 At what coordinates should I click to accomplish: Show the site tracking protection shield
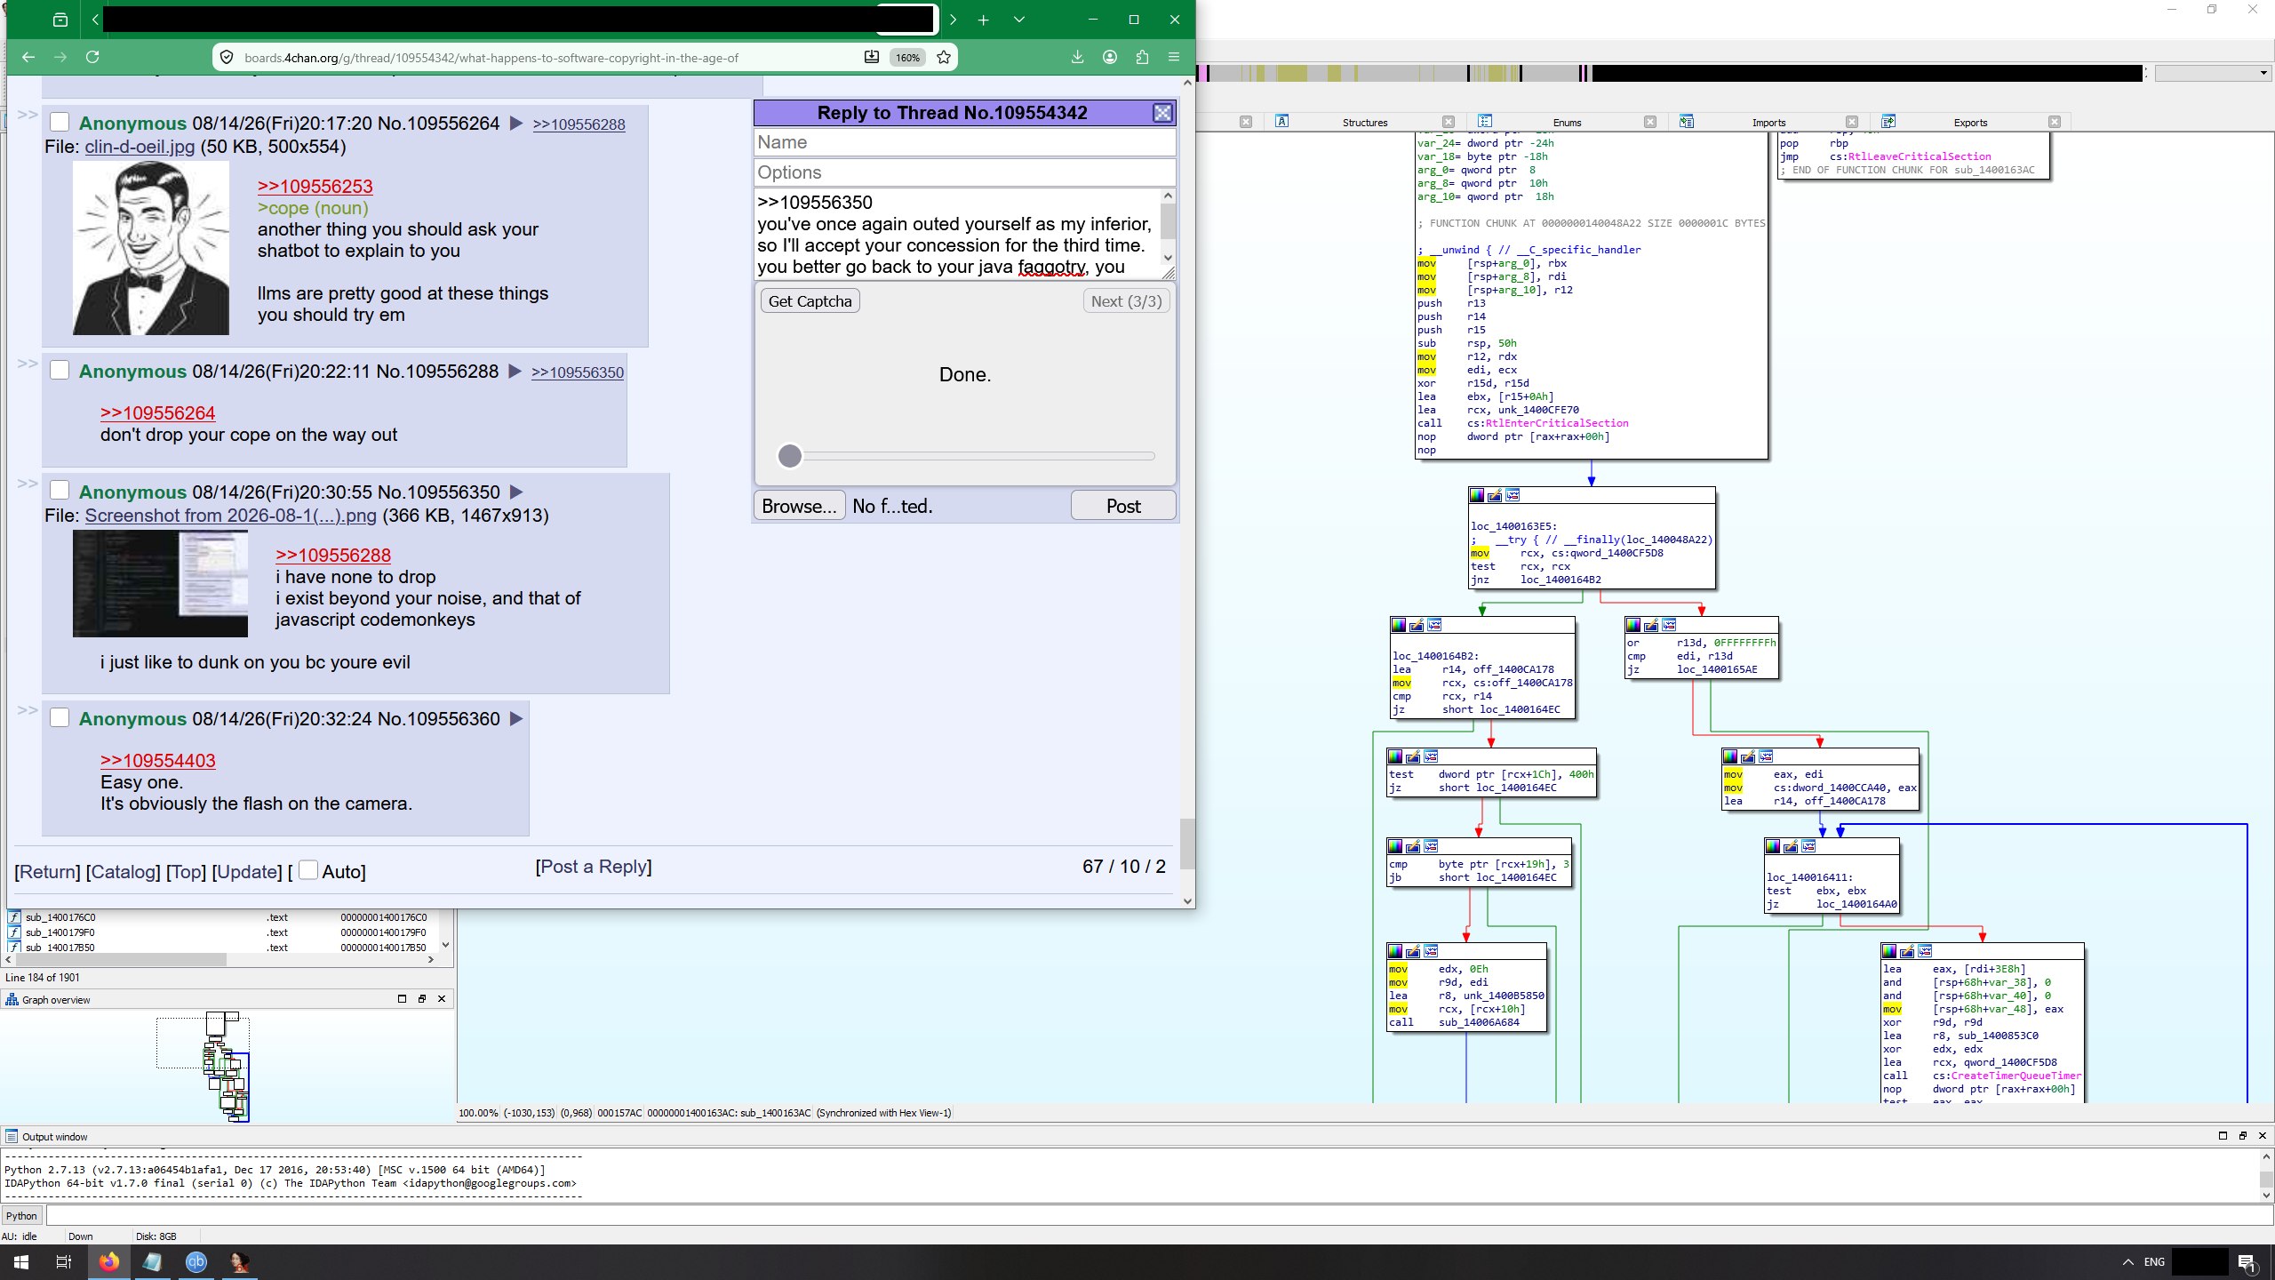click(x=227, y=58)
